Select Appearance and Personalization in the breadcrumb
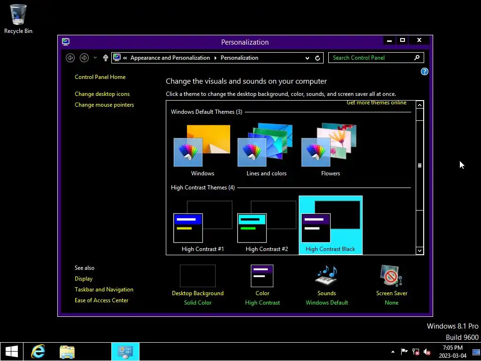481x361 pixels. tap(170, 58)
